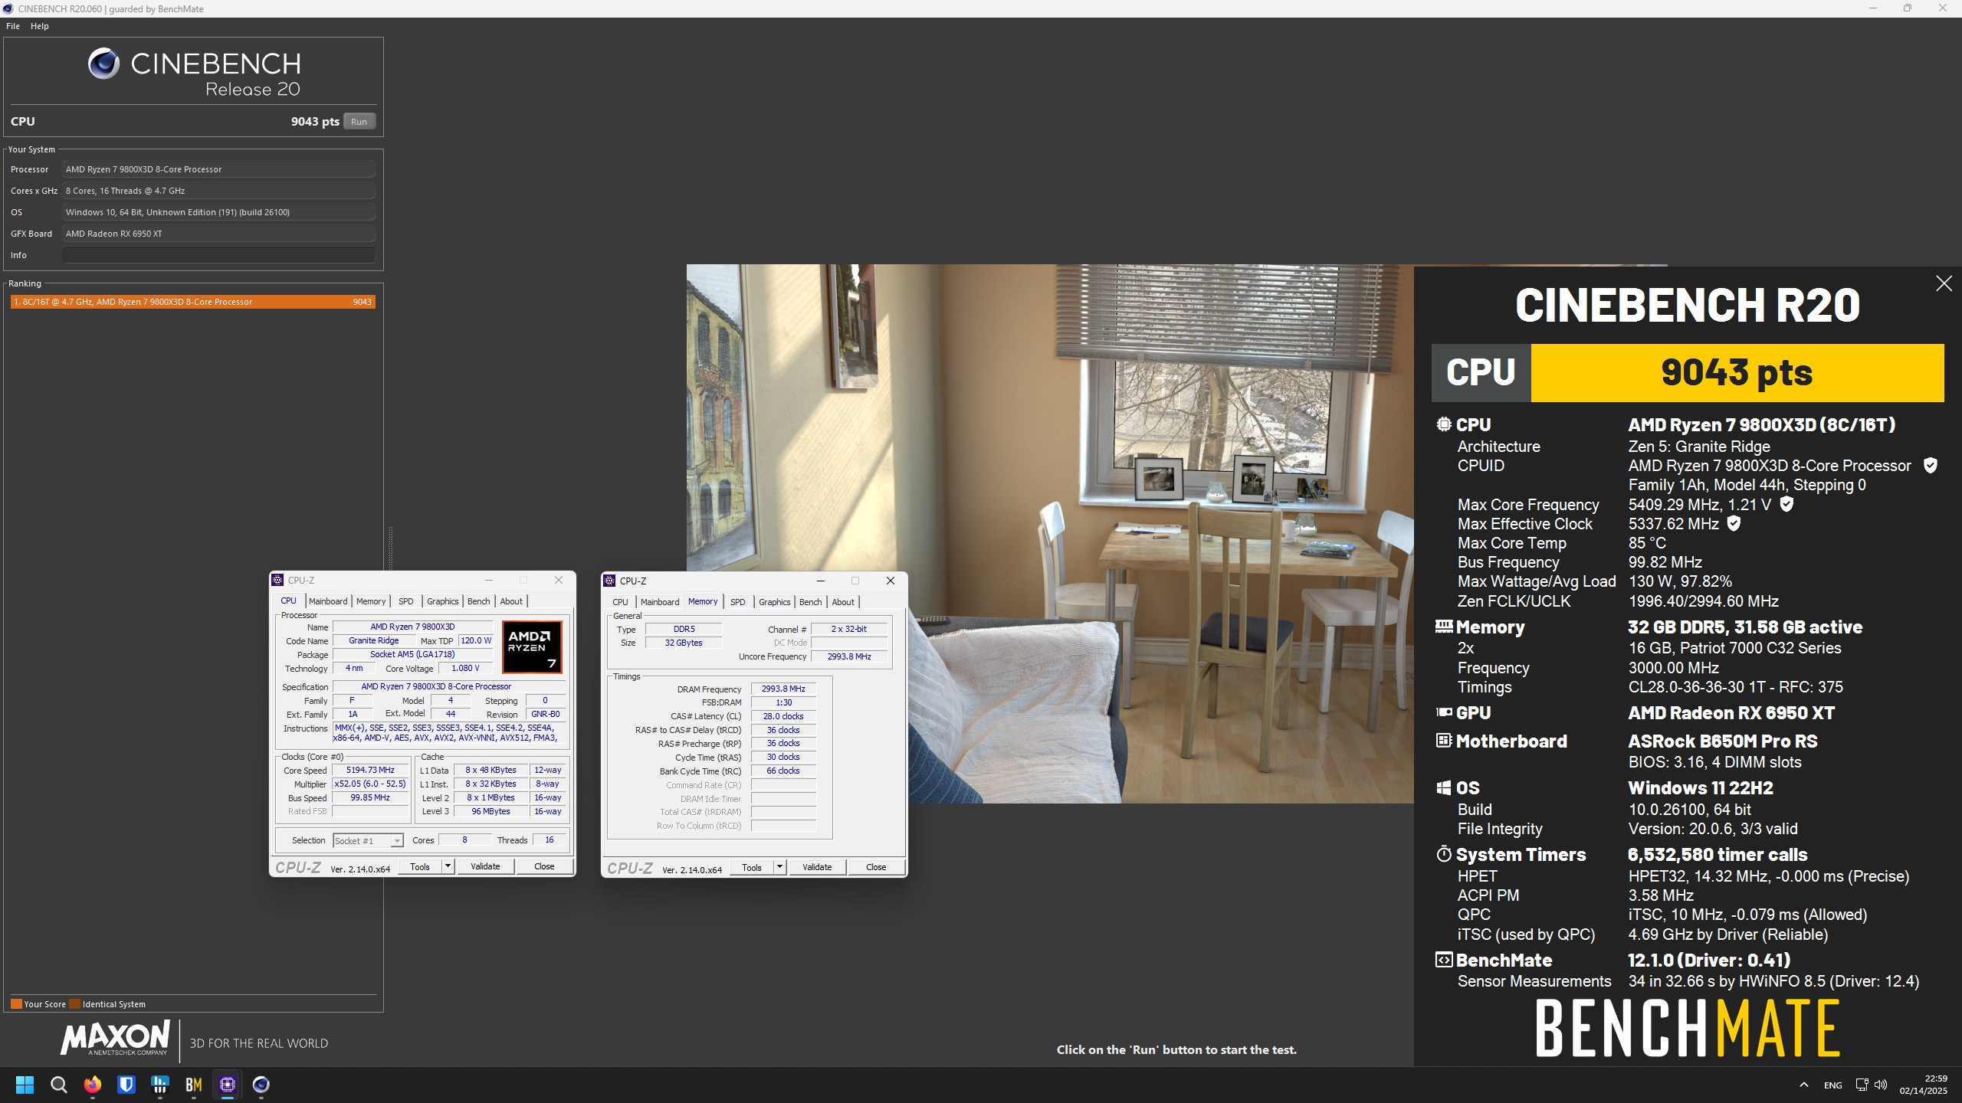This screenshot has width=1962, height=1103.
Task: Switch to CPU tab in right CPU-Z window
Action: pos(621,602)
